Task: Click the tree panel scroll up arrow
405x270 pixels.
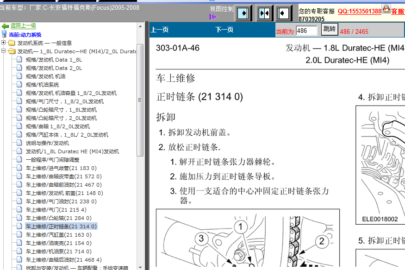Action: 140,26
